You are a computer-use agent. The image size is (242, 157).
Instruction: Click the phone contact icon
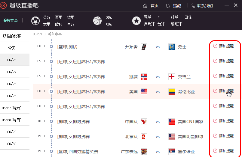tap(193, 6)
